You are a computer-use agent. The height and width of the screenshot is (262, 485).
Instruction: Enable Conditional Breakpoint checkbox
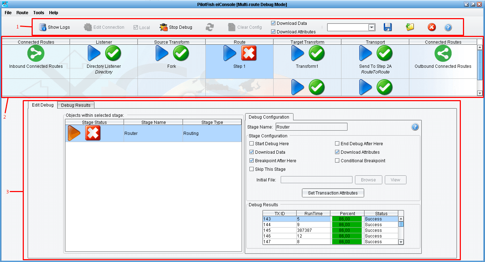[337, 161]
